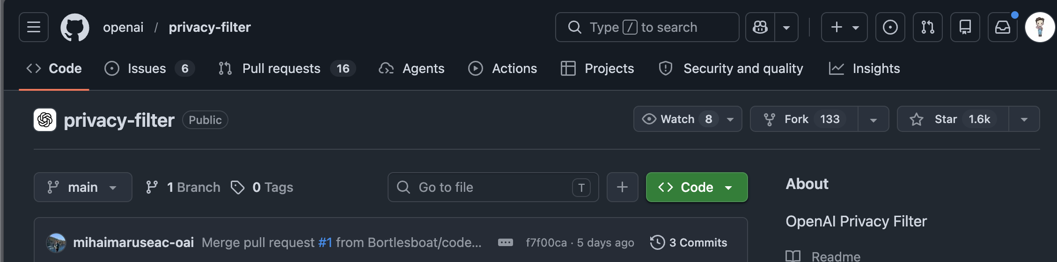Viewport: 1057px width, 262px height.
Task: Open the user avatar menu
Action: click(x=1040, y=27)
